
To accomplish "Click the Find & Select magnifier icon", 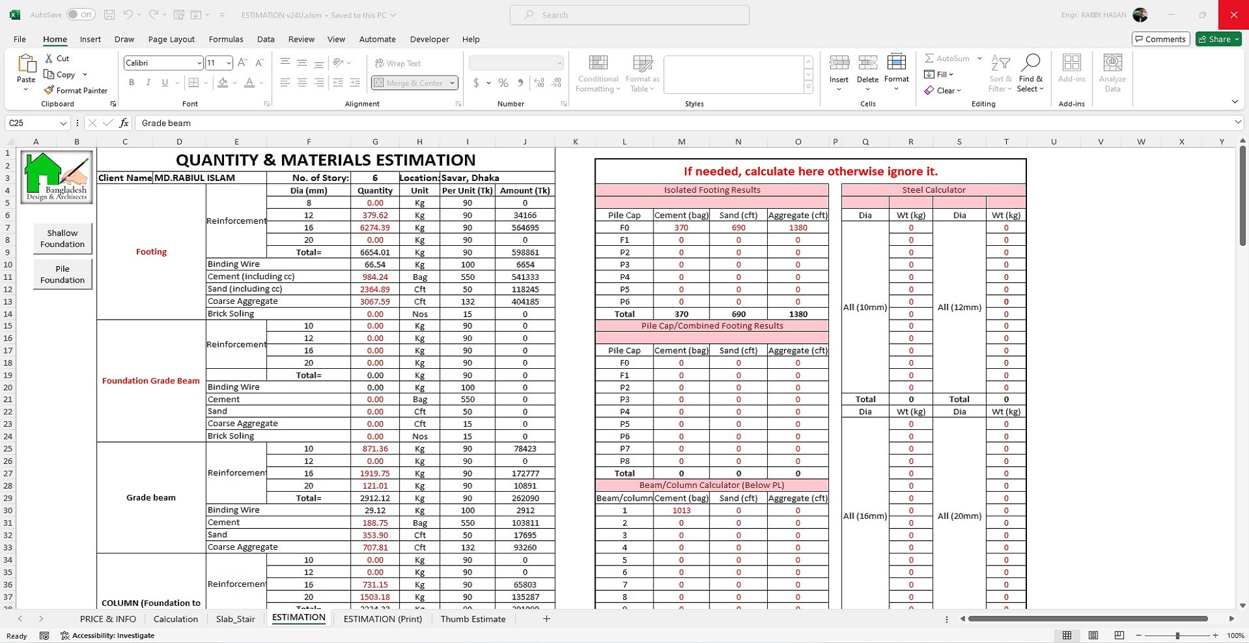I will coord(1030,64).
